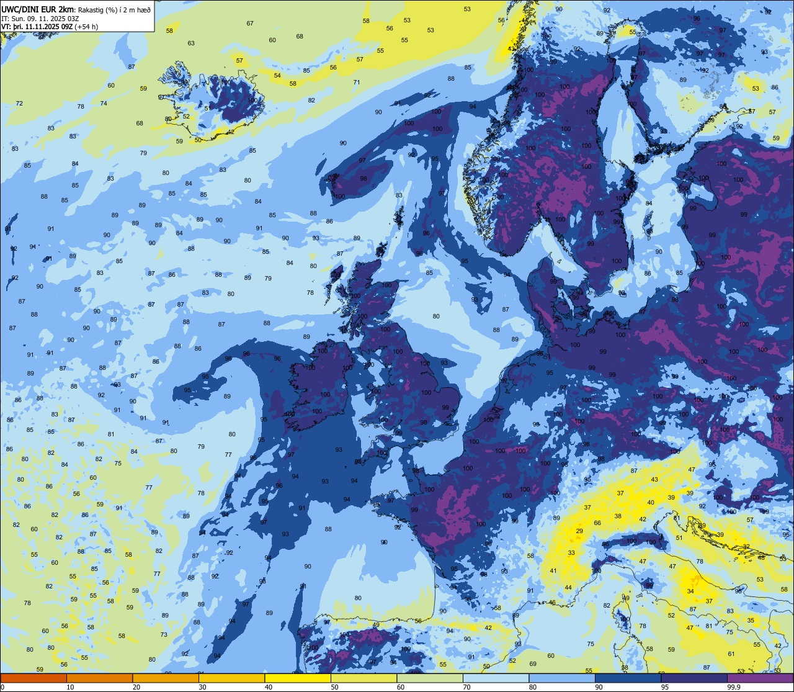The width and height of the screenshot is (794, 692).
Task: Click the legend tick label '50' under the colorbar
Action: (334, 687)
